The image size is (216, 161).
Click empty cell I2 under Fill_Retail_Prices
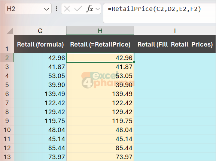(x=175, y=57)
